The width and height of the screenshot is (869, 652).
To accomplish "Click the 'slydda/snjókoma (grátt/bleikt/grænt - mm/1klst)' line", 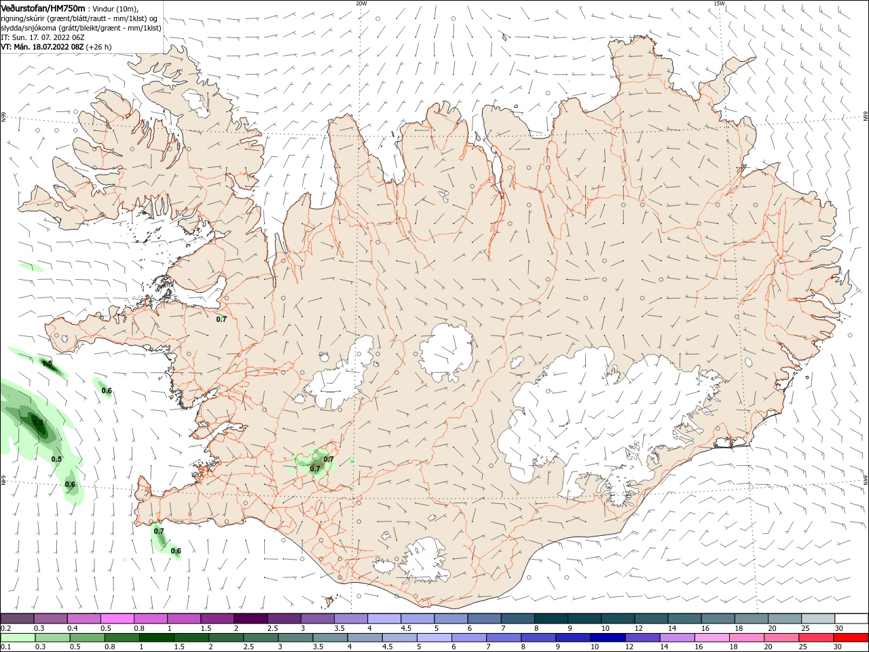I will [81, 28].
